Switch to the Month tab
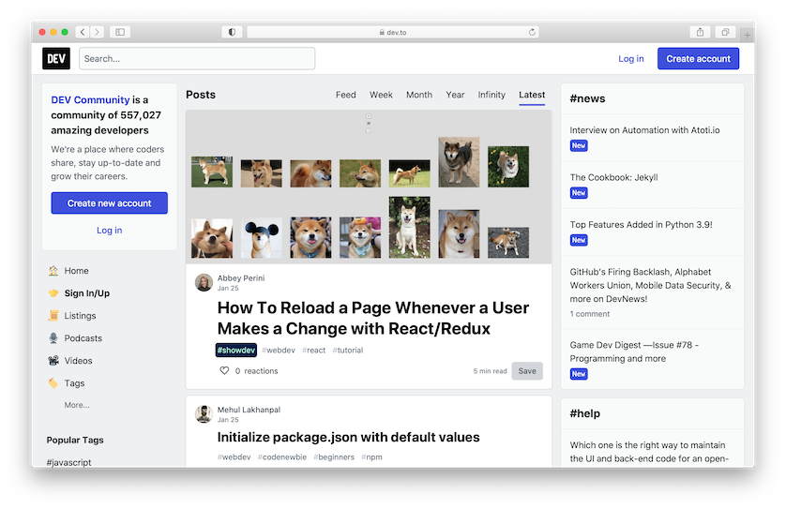The height and width of the screenshot is (509, 786). coord(419,95)
